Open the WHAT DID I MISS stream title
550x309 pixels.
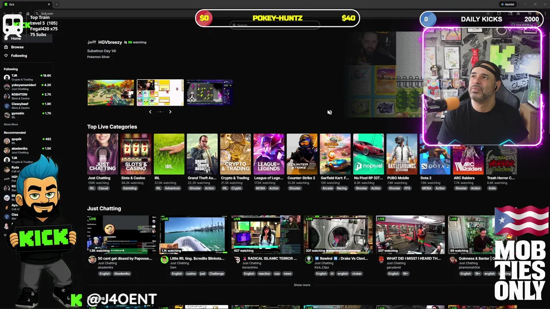[x=414, y=258]
